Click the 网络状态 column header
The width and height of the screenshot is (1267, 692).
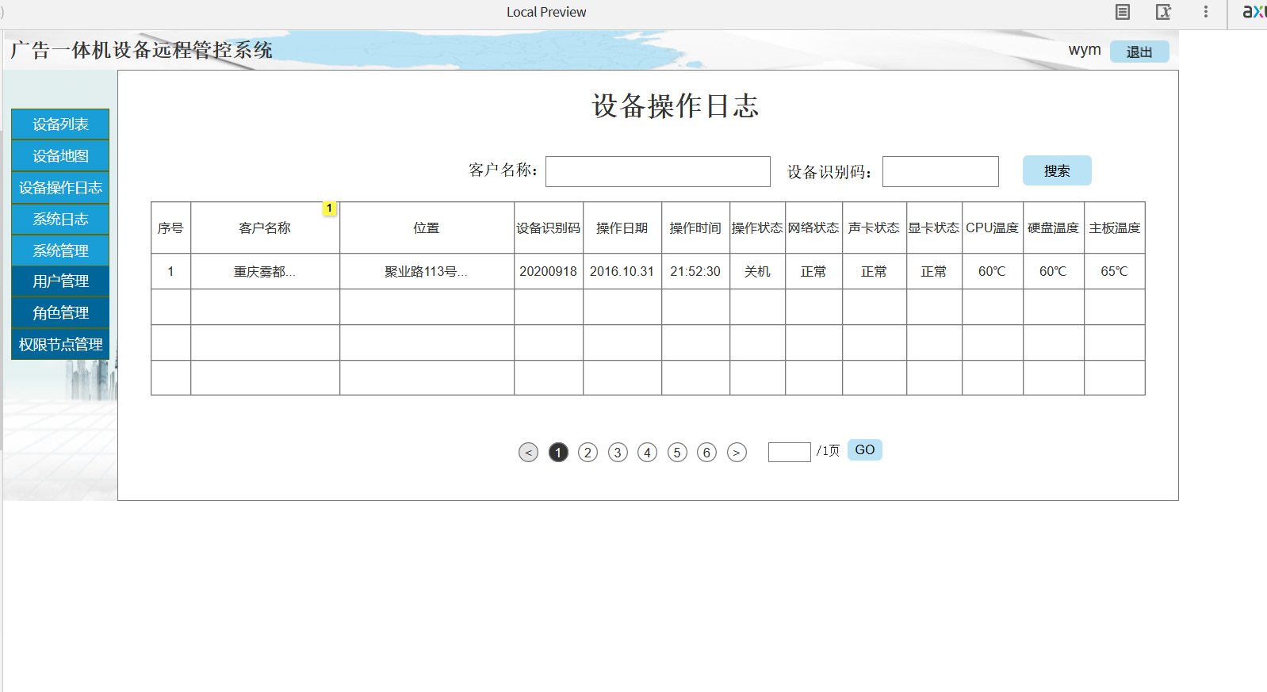813,227
